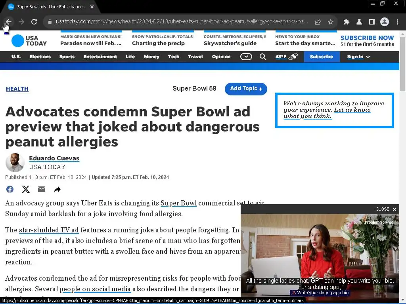
Task: Click the USA TODAY logo
Action: click(29, 41)
